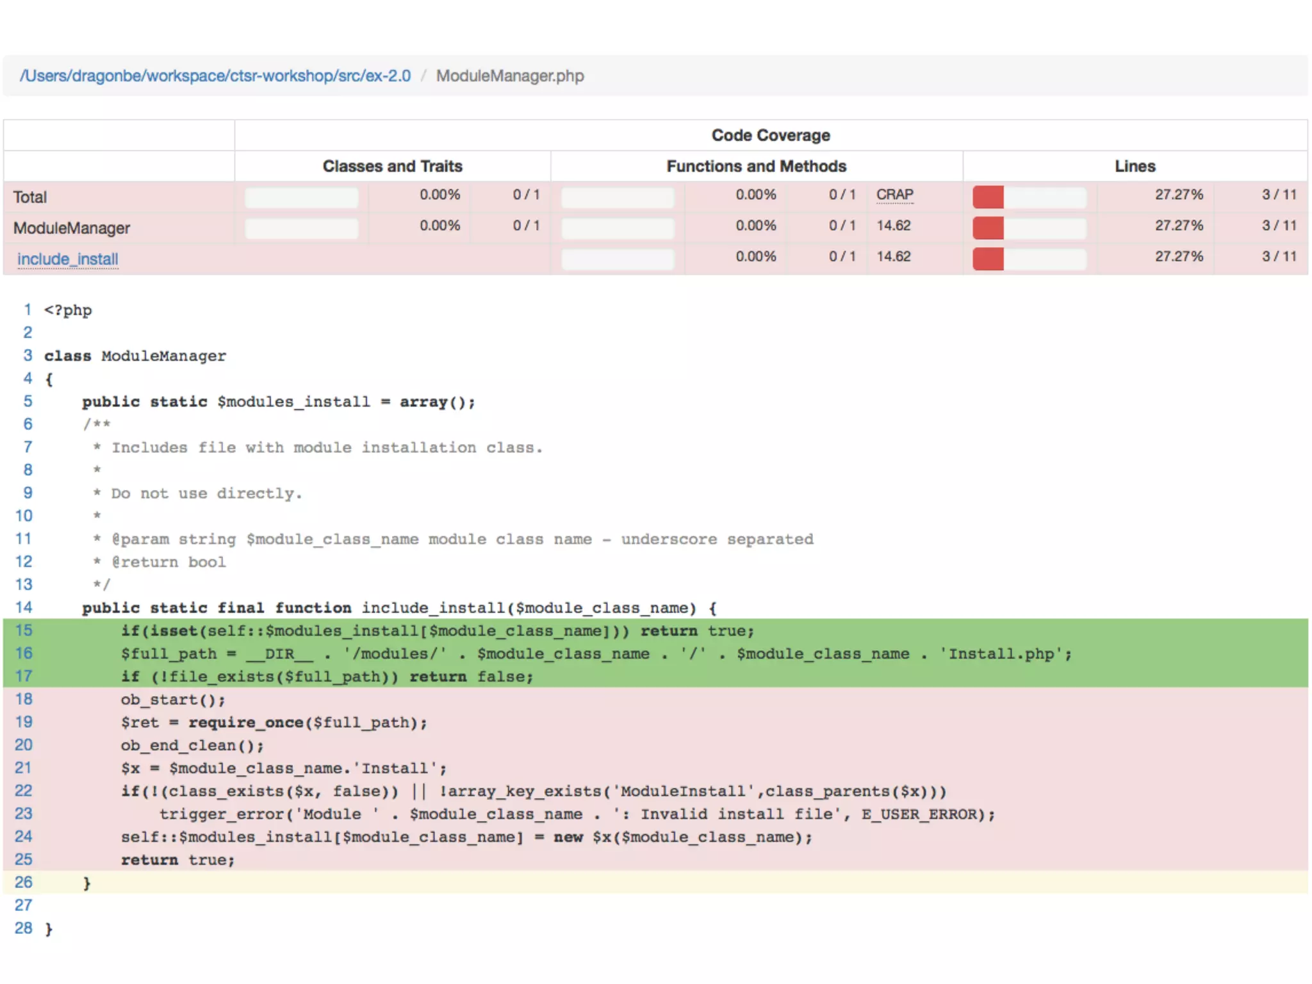The width and height of the screenshot is (1312, 984).
Task: Click the Lines column header
Action: click(x=1135, y=166)
